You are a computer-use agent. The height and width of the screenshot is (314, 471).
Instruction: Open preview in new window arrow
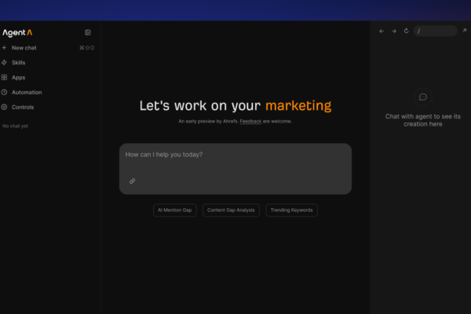[x=465, y=31]
